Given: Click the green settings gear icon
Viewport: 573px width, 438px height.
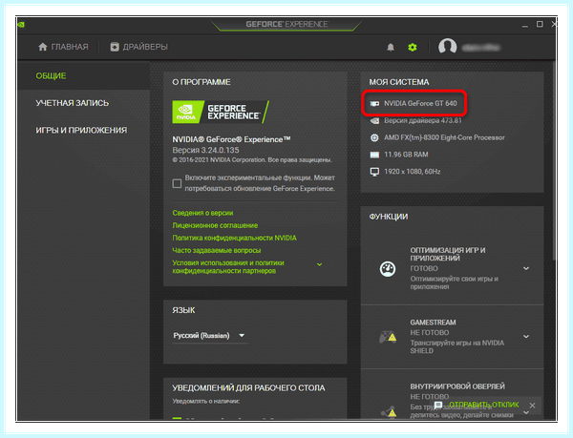Looking at the screenshot, I should 413,48.
